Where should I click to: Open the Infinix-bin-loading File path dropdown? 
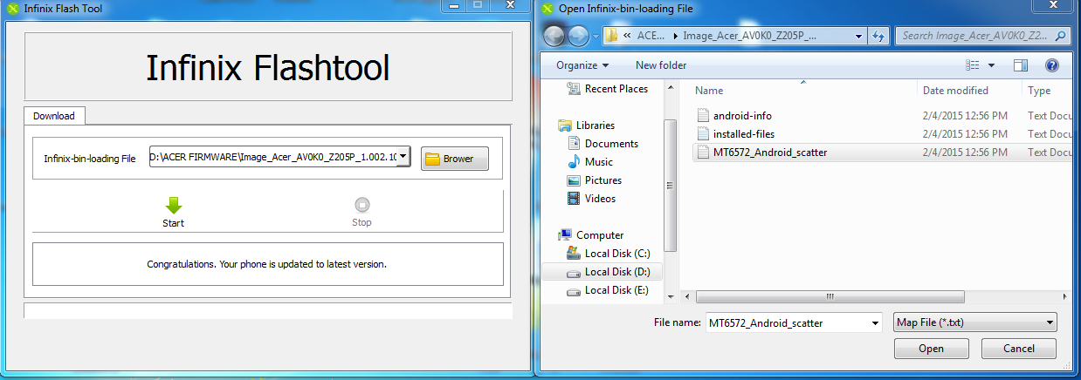click(x=403, y=157)
